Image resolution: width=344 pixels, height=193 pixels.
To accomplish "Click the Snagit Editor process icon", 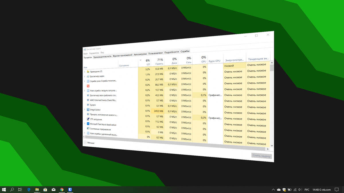I will (88, 110).
